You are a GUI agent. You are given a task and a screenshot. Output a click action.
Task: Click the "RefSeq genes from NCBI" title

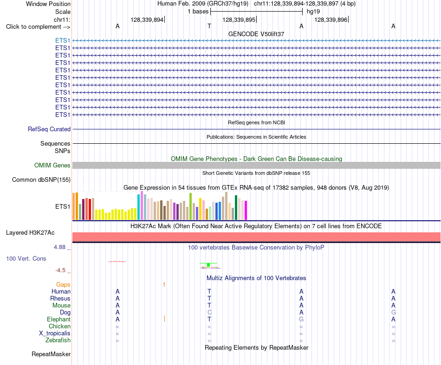point(257,122)
